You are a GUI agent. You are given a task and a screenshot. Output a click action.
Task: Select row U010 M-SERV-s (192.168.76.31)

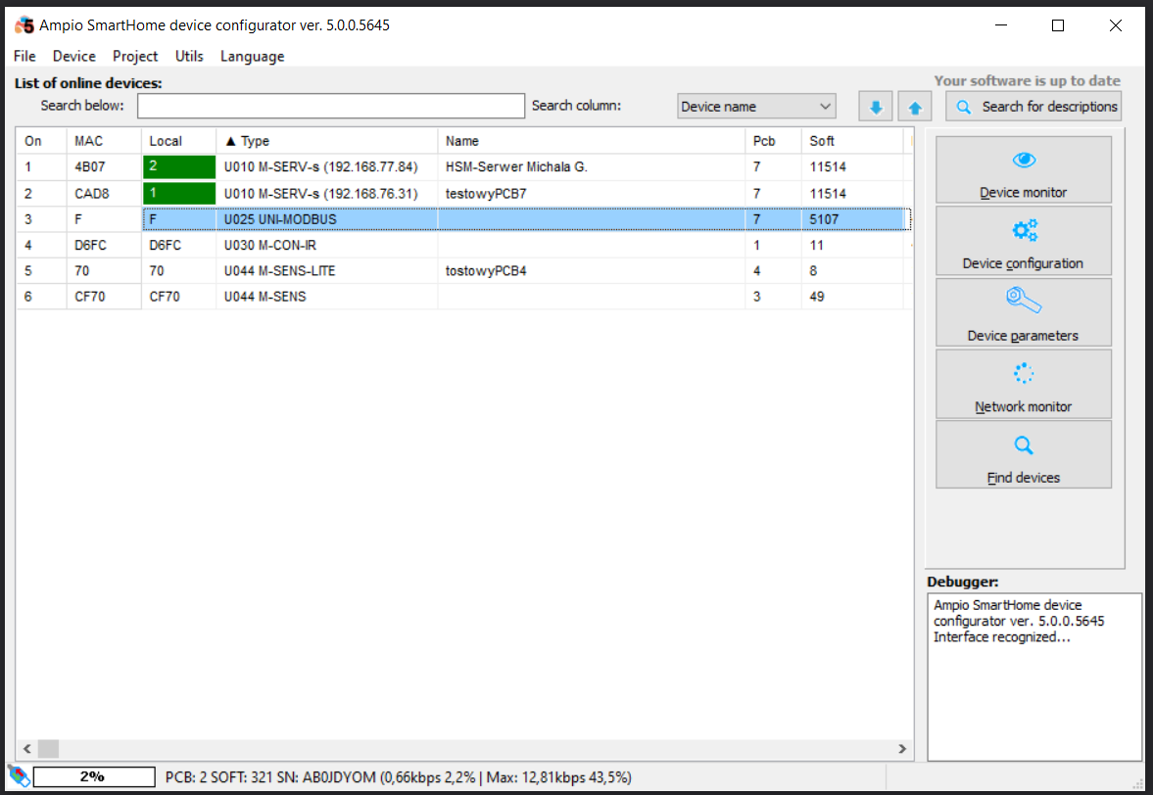pos(463,193)
